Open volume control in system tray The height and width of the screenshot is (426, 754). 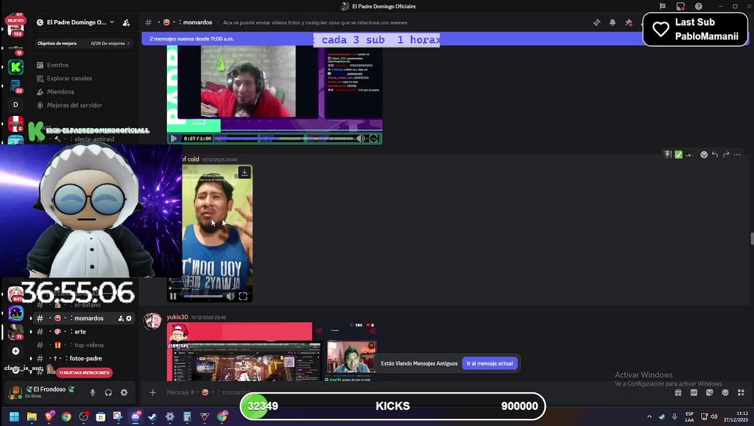[x=714, y=417]
